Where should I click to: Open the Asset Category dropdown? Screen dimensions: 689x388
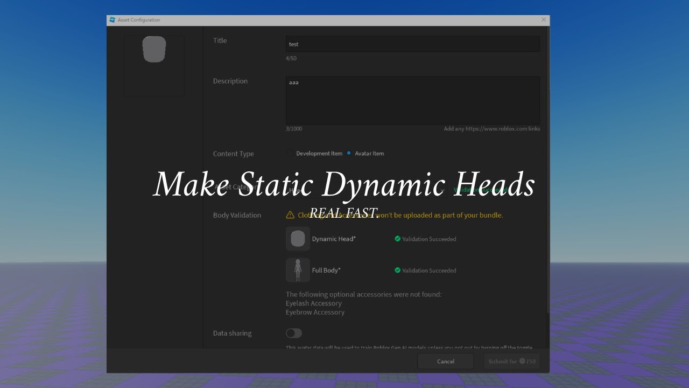tap(366, 190)
